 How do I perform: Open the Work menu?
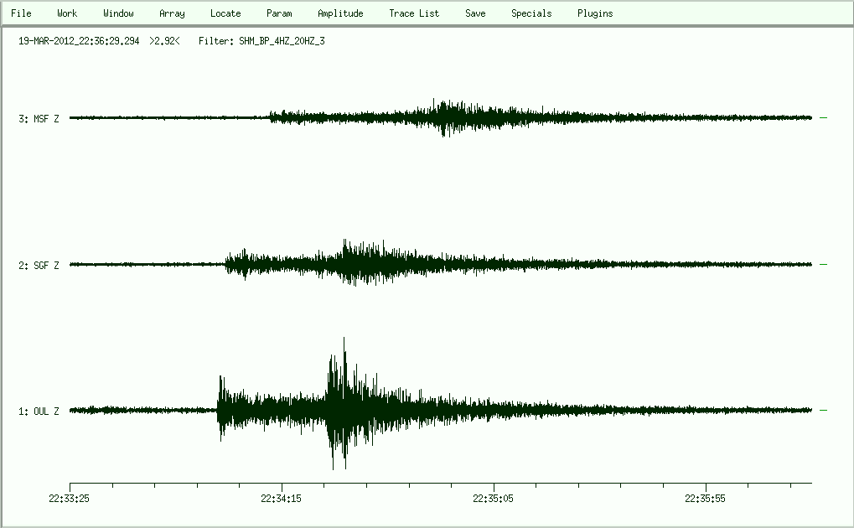[67, 13]
